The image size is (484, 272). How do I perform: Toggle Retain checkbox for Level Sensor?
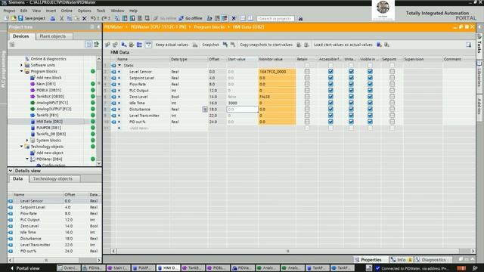pos(307,72)
